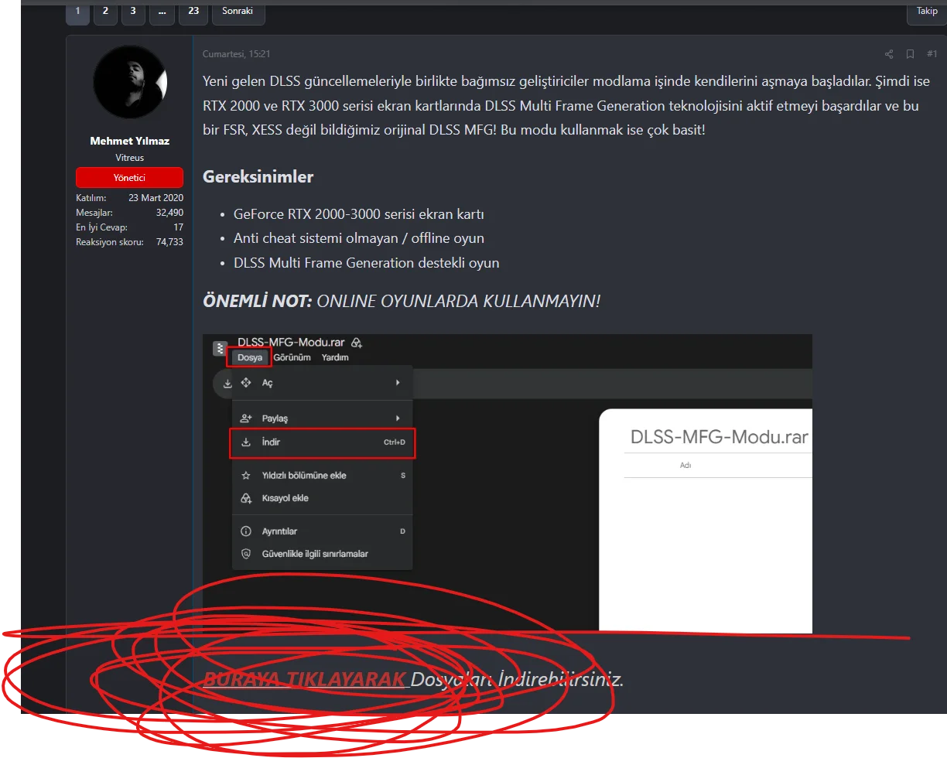Viewport: 947px width, 758px height.
Task: Go to page 3 of the thread
Action: pos(133,12)
